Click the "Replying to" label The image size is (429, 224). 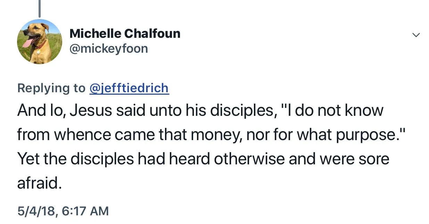pyautogui.click(x=51, y=88)
